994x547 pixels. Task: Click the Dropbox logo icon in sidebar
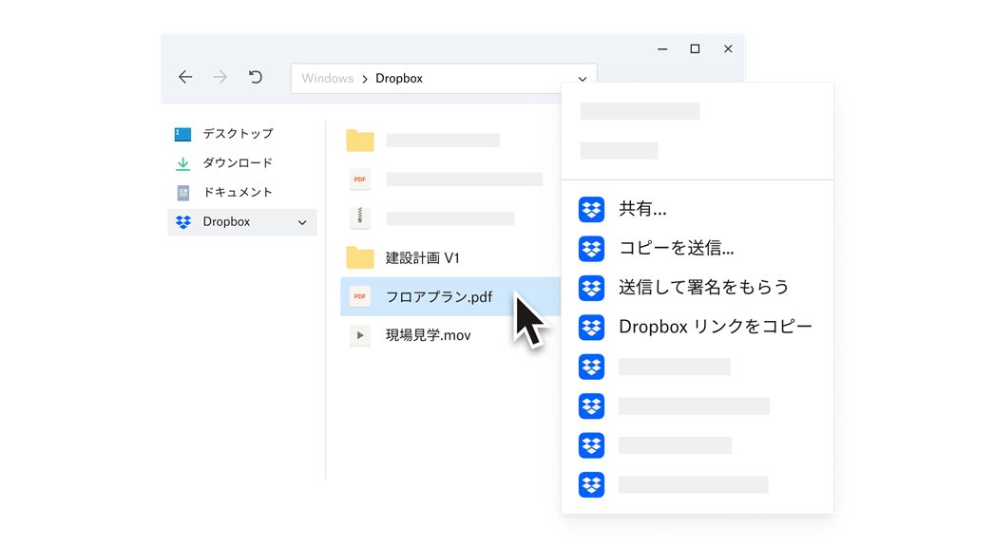click(183, 222)
